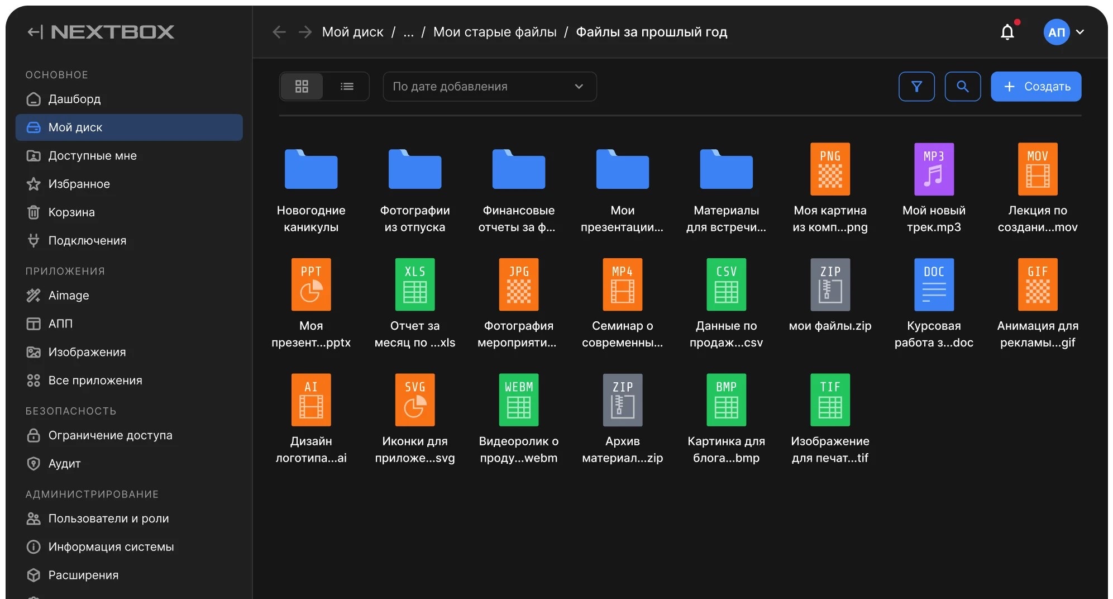Click 'Мой диск' breadcrumb link

tap(352, 32)
